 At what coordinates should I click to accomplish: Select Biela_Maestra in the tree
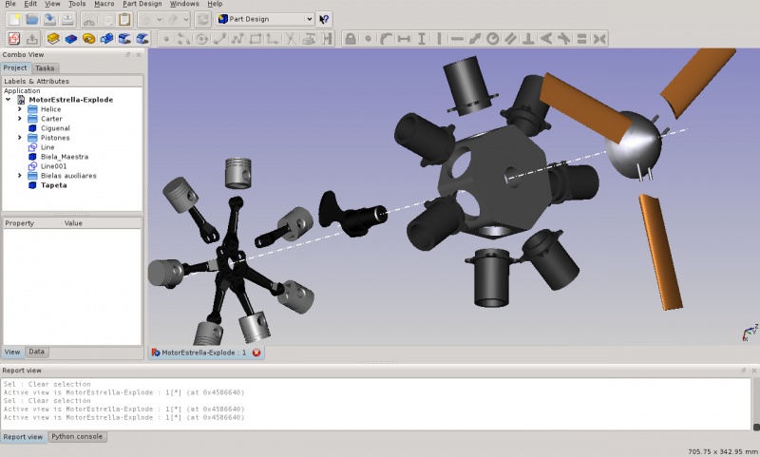click(x=64, y=157)
